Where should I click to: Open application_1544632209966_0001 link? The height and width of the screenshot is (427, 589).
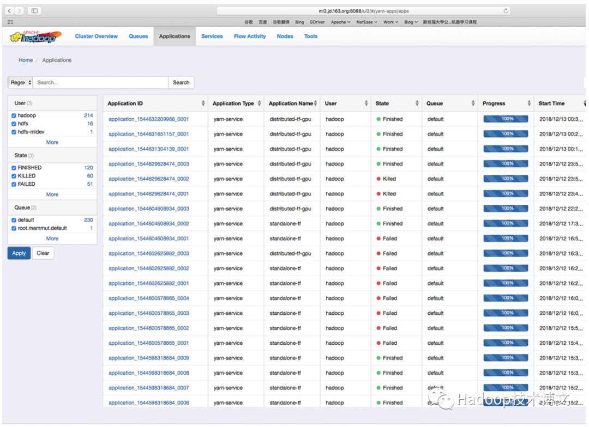148,119
